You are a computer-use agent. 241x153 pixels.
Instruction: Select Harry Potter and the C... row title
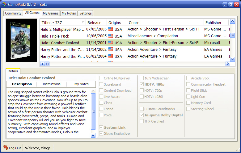pyautogui.click(x=62, y=50)
